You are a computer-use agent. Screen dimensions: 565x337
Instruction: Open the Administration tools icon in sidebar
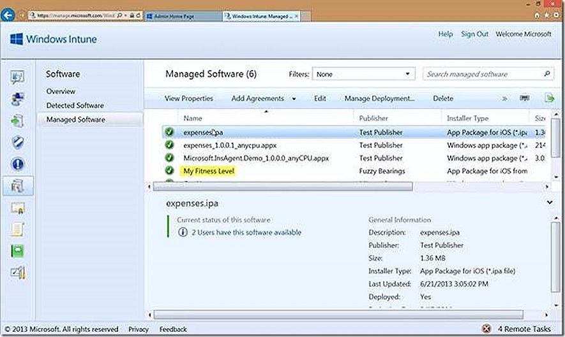tap(17, 273)
